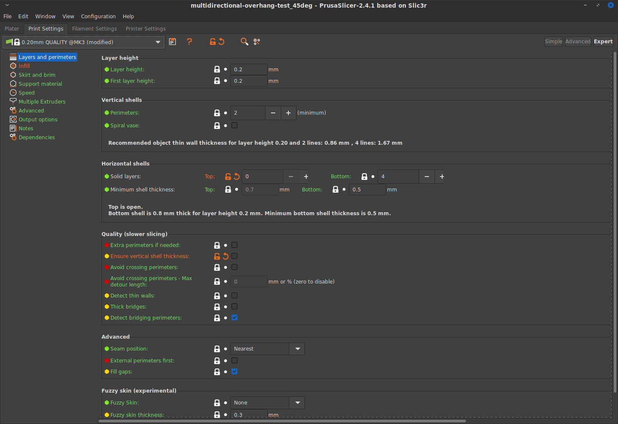Enable Extra perimeters if needed

tap(234, 245)
